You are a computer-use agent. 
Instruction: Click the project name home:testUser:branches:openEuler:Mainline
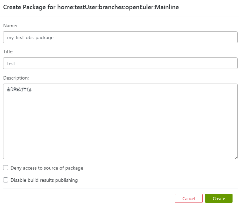118,7
